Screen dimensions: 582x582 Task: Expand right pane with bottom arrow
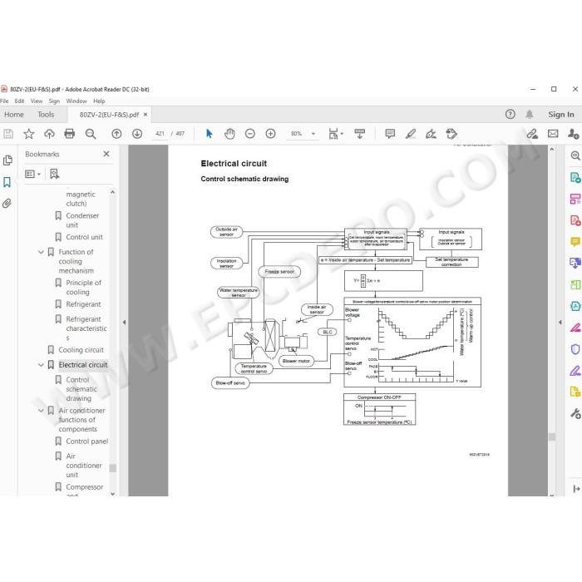coord(576,489)
